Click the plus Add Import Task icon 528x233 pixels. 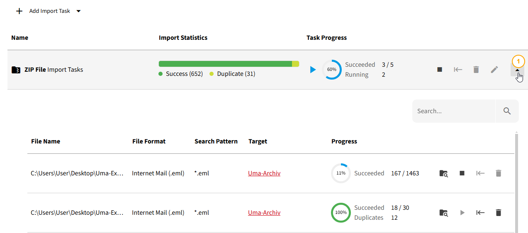pyautogui.click(x=19, y=11)
